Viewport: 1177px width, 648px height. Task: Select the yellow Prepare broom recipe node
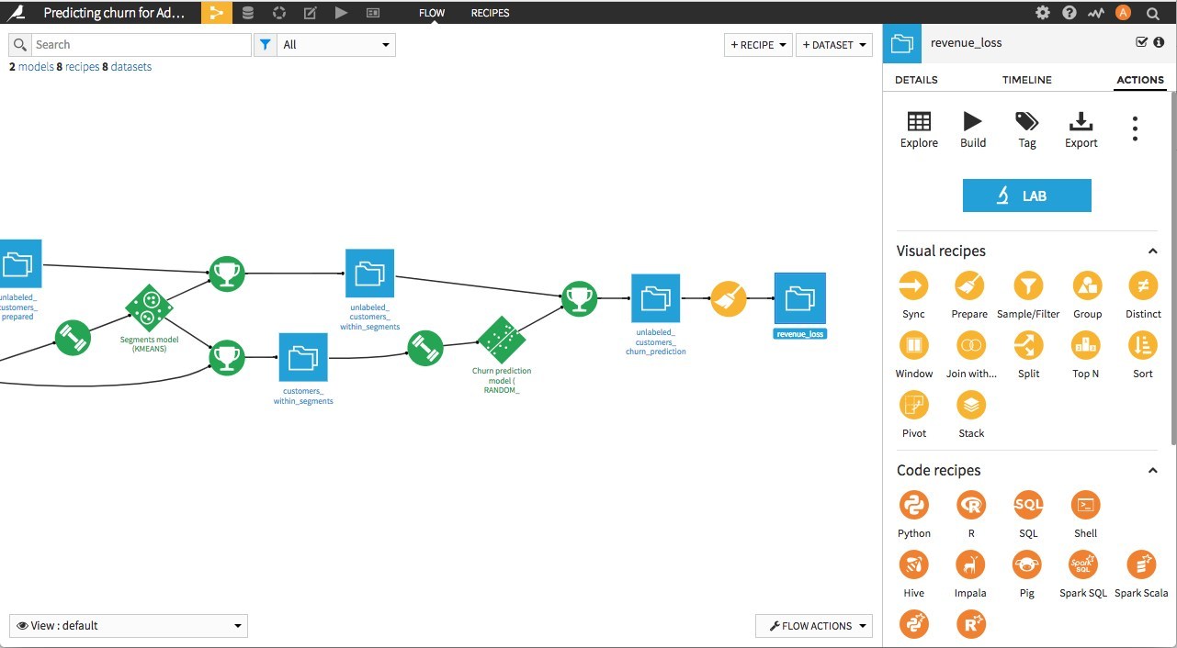pyautogui.click(x=729, y=298)
